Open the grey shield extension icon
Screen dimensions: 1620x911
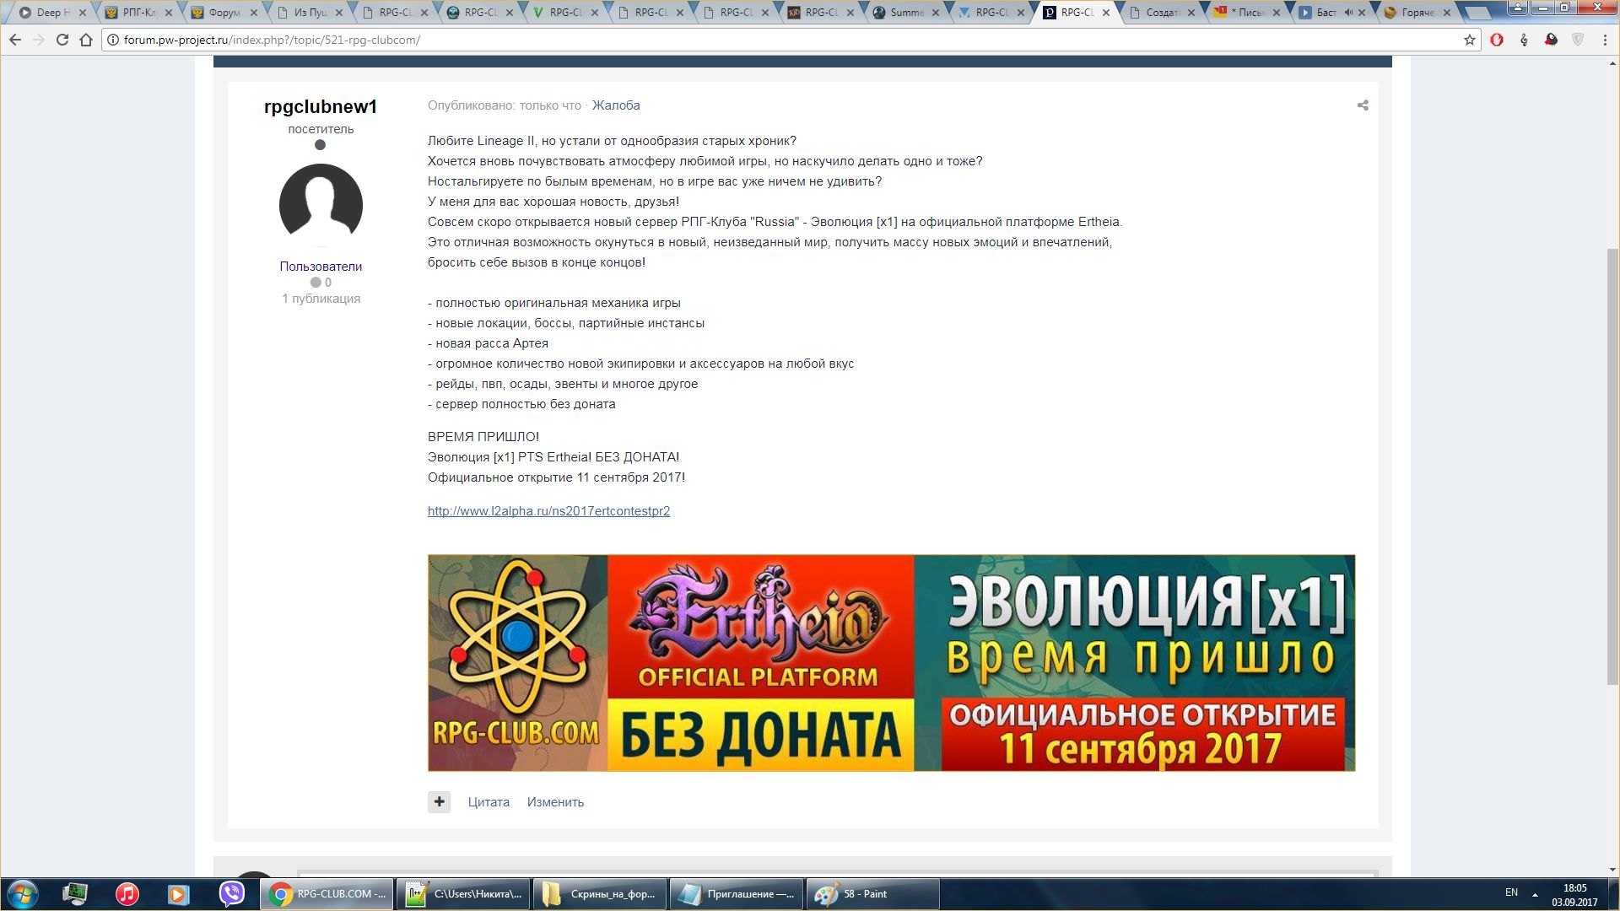(1578, 40)
